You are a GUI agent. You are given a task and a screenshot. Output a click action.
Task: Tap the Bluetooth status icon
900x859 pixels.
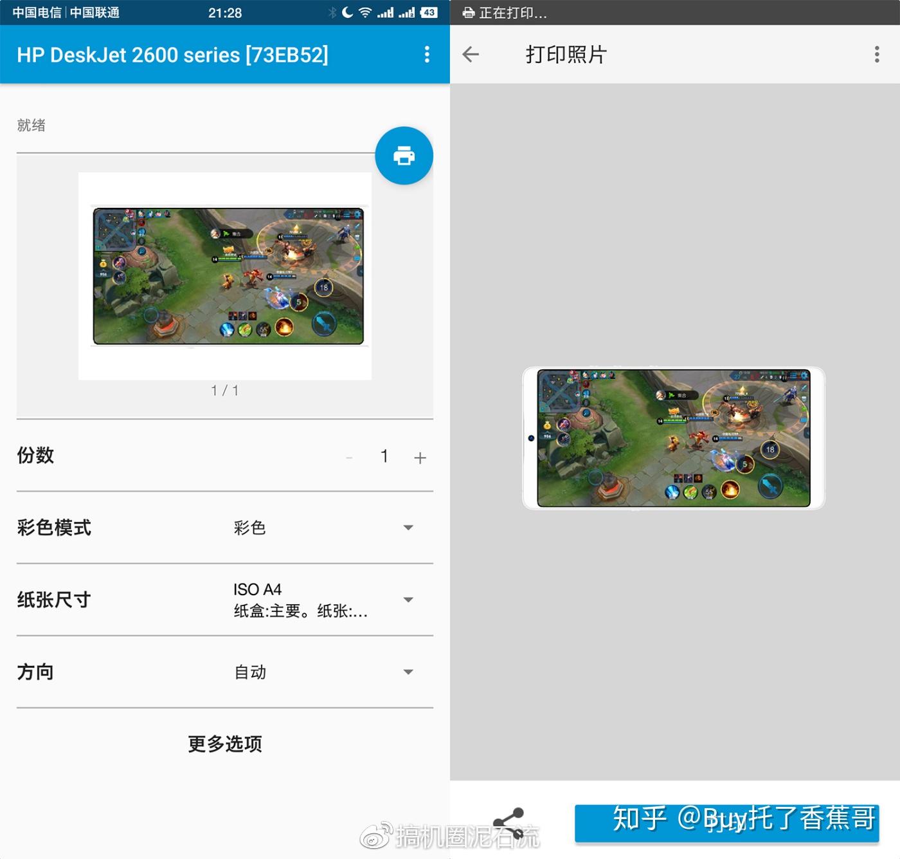click(x=332, y=12)
